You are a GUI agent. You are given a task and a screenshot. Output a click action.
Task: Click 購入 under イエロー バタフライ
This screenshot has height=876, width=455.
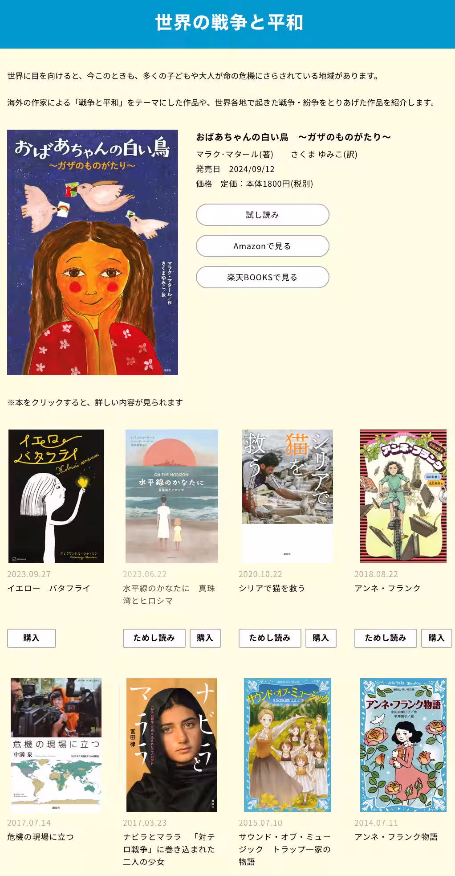[x=32, y=638]
